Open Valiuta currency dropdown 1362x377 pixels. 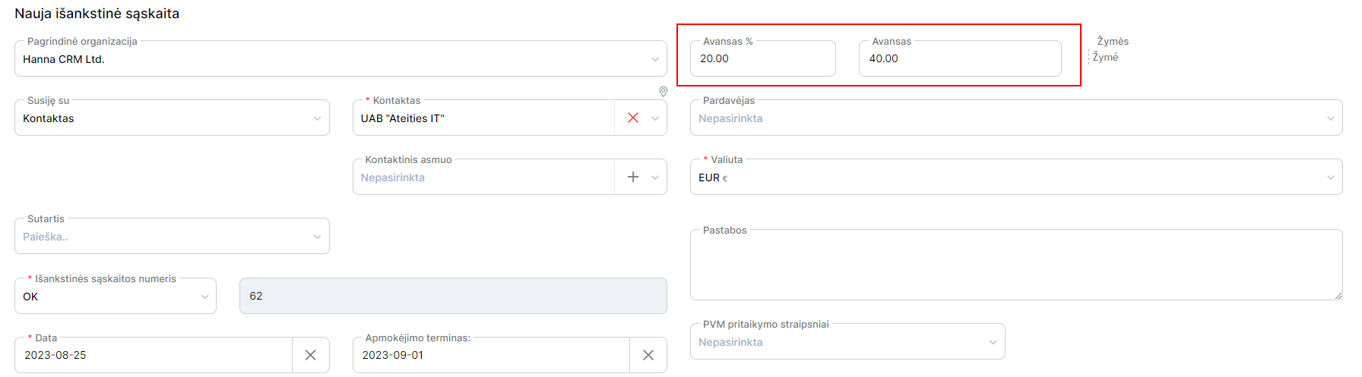(1016, 177)
